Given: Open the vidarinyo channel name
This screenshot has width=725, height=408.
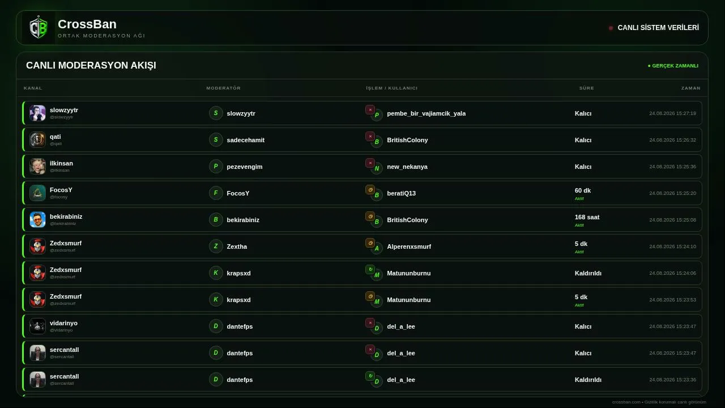Looking at the screenshot, I should point(63,323).
